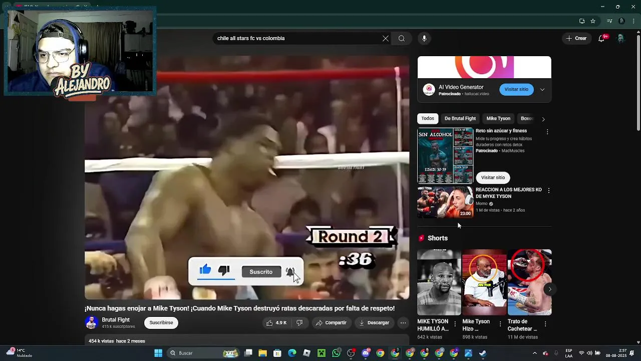Select the De Brutal Fight chip
This screenshot has height=361, width=641.
pos(460,118)
